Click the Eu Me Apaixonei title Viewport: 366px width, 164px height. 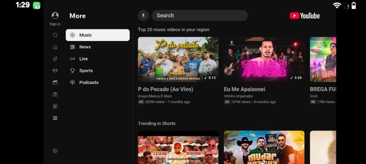[244, 89]
